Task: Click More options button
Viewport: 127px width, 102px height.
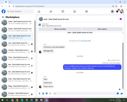Action: pyautogui.click(x=102, y=29)
